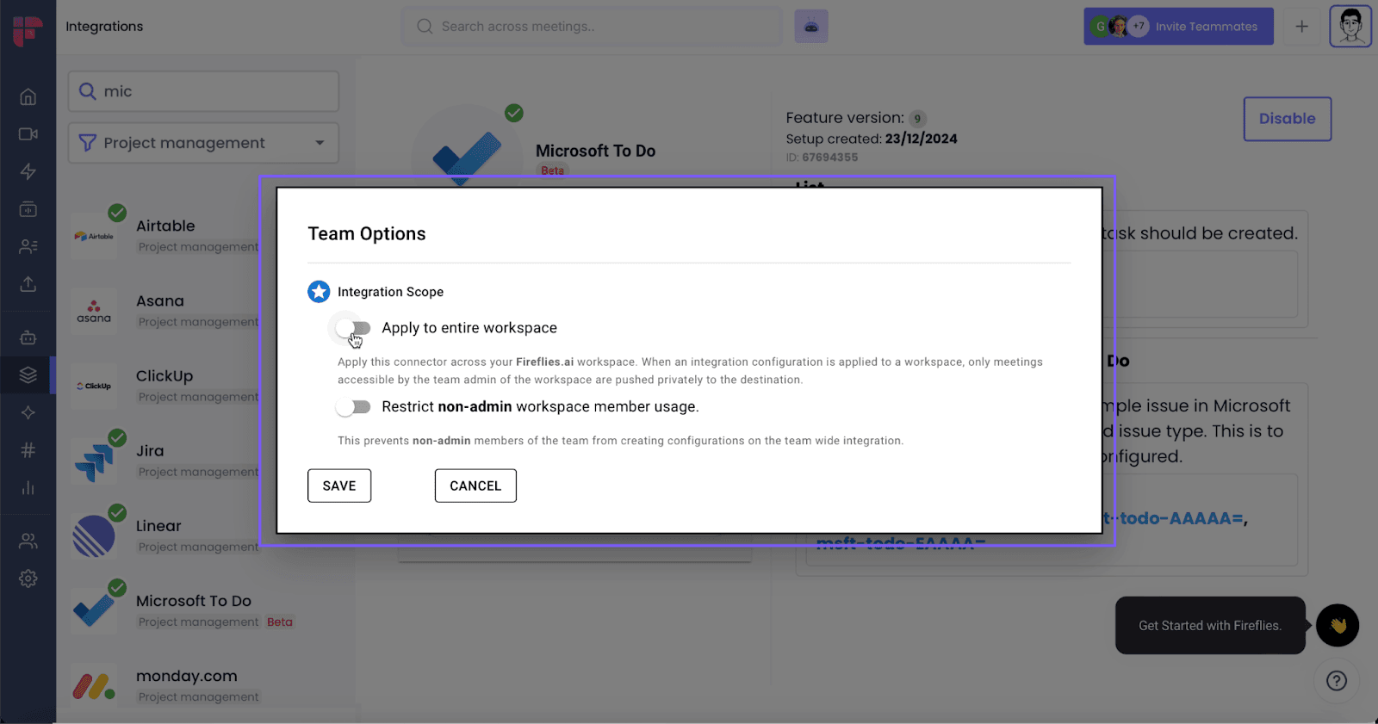Click the Search across meetings field
Screen dimensions: 1378x724
click(593, 27)
